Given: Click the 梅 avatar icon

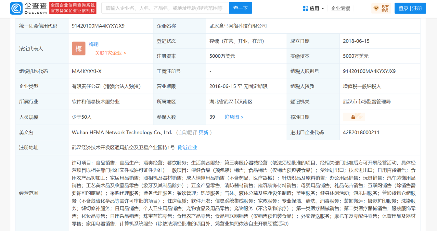Looking at the screenshot, I should 79,48.
